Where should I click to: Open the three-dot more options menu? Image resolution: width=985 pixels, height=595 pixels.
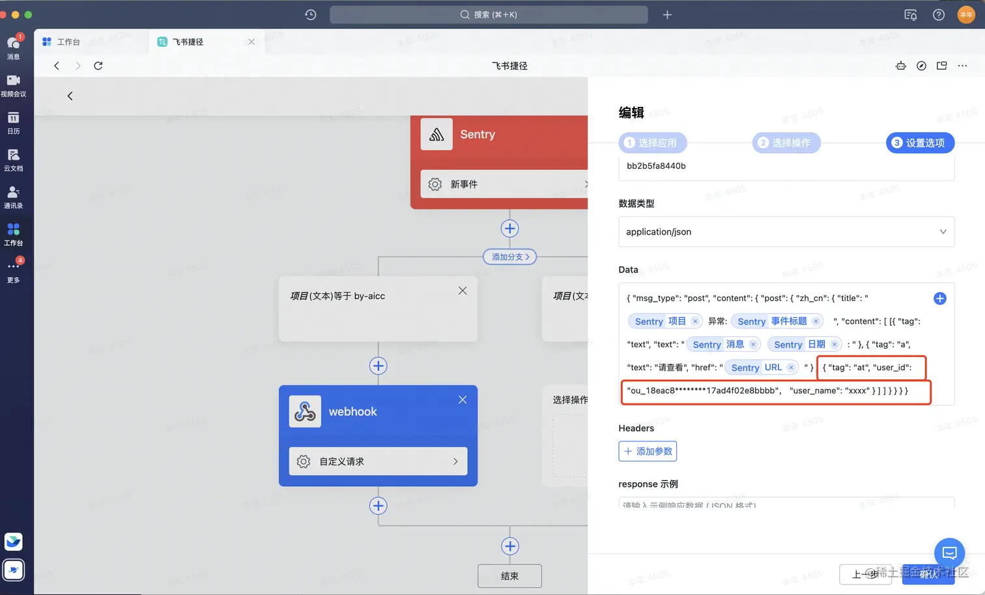coord(962,66)
